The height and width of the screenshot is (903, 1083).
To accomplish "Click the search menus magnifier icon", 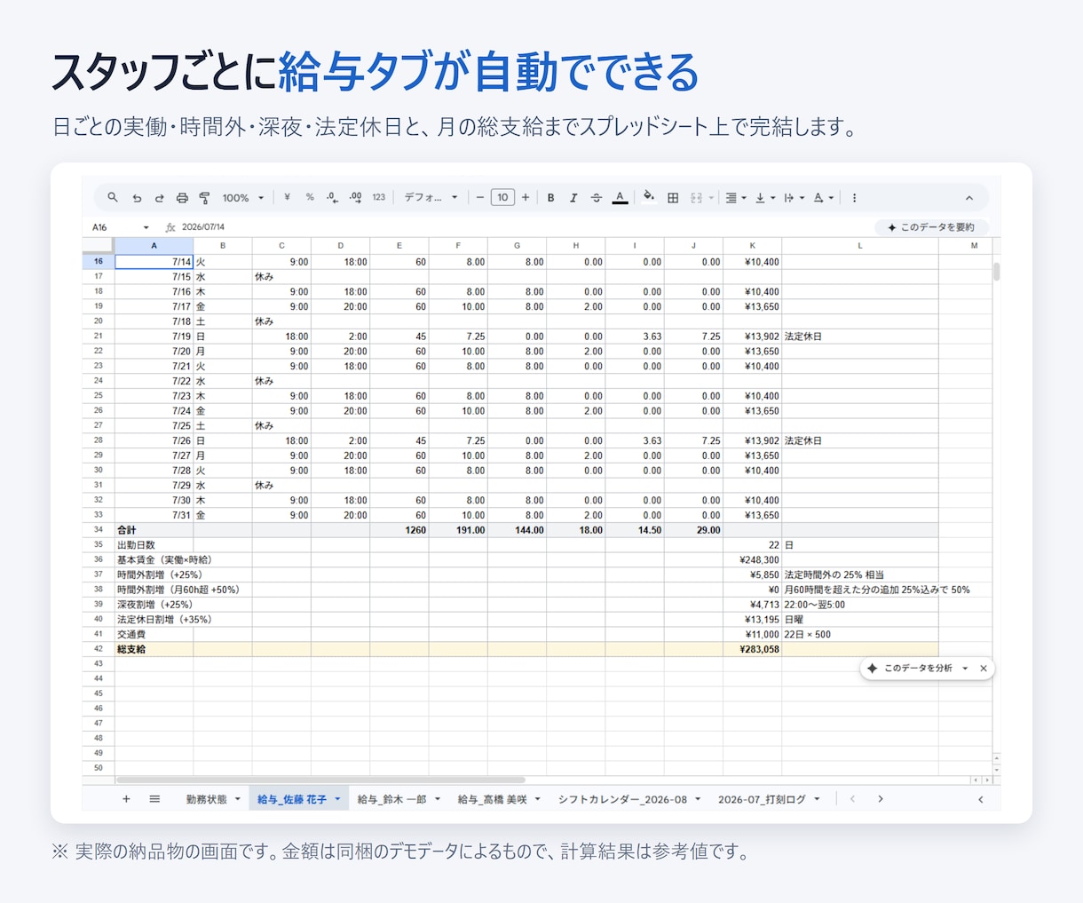I will [x=113, y=198].
